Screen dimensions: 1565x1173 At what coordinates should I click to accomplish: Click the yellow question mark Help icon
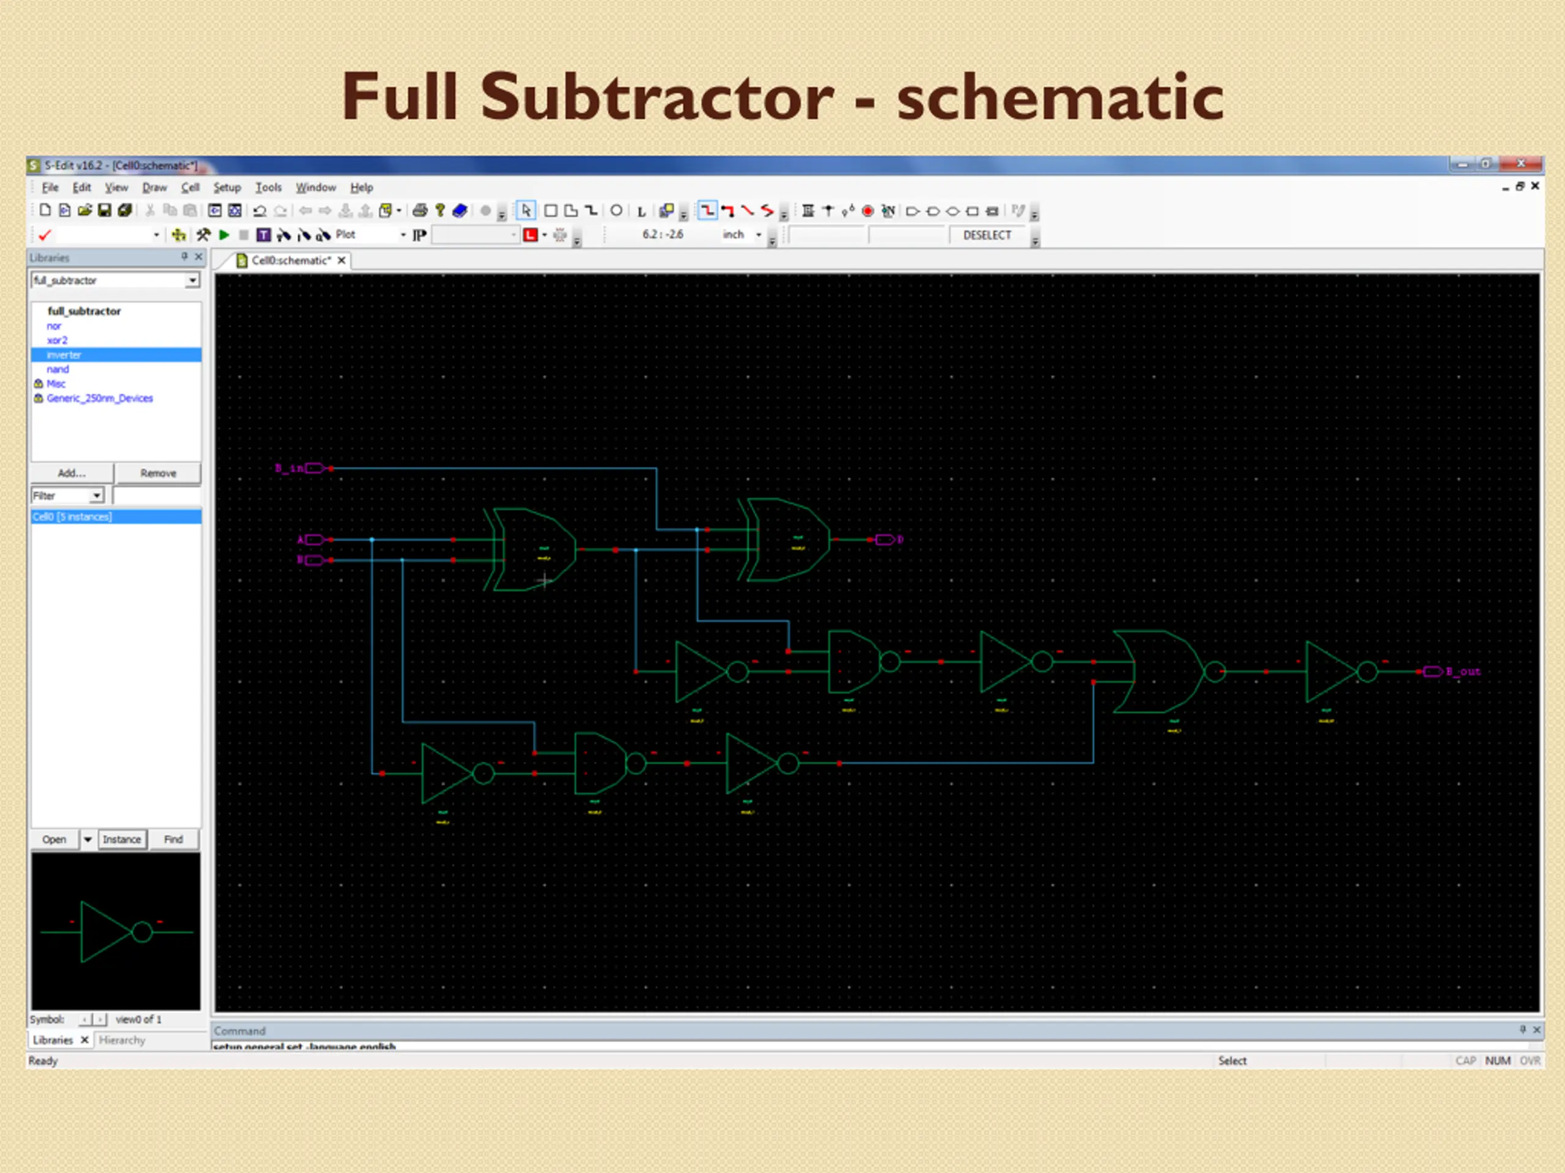coord(440,211)
